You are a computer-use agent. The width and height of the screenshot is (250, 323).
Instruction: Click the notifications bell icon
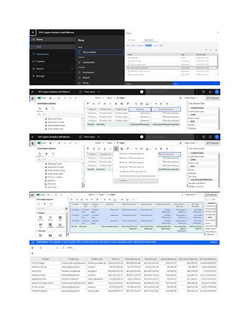(210, 92)
